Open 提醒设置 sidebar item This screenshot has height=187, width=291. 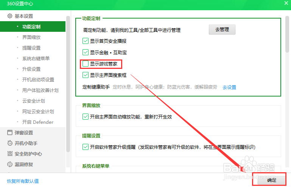tap(31, 48)
